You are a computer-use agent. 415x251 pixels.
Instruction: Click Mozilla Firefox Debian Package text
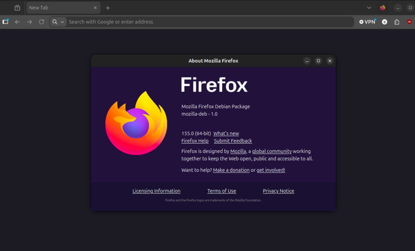[x=216, y=107]
